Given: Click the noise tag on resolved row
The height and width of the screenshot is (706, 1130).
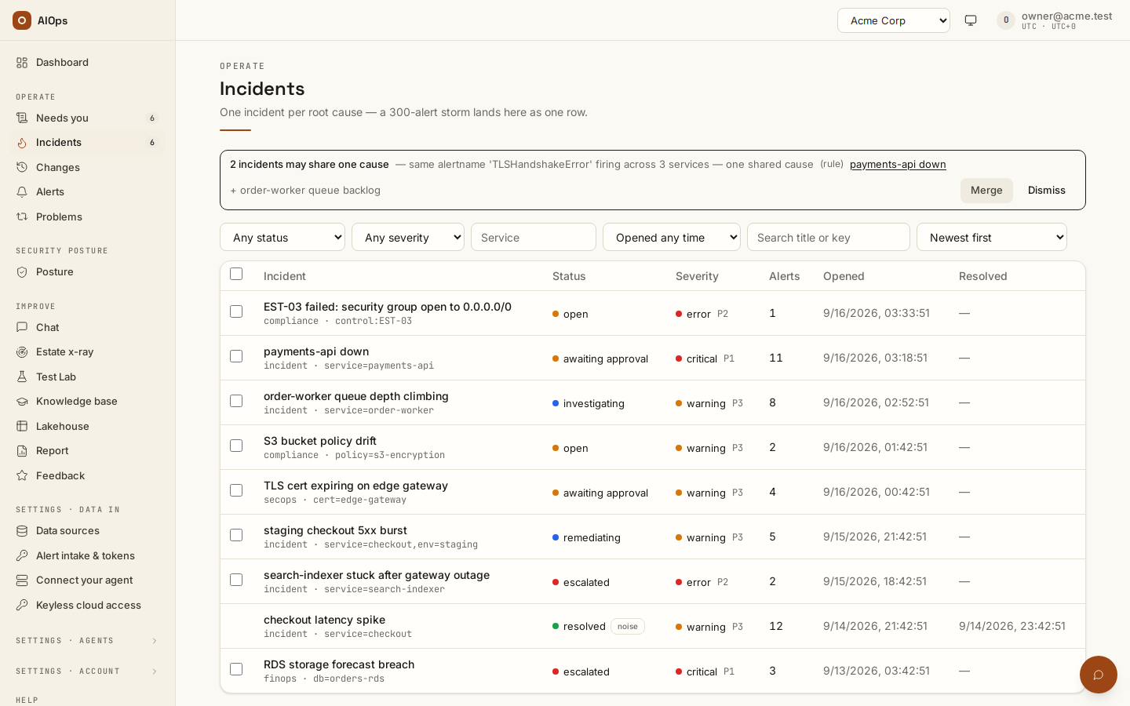Looking at the screenshot, I should click(628, 626).
